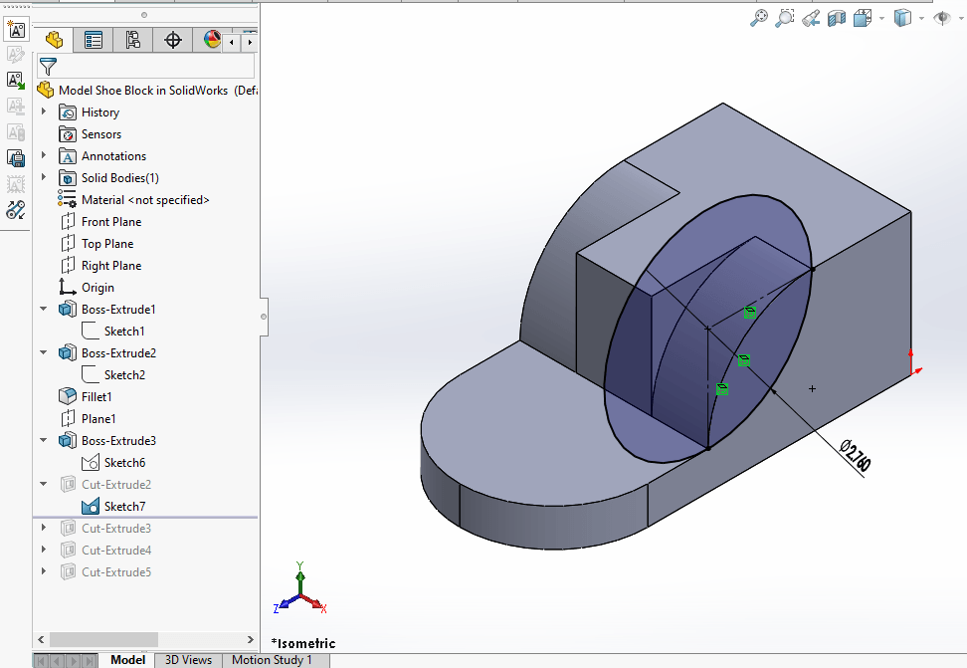Expand the suppressed Cut-Extrude3 feature

pos(44,528)
